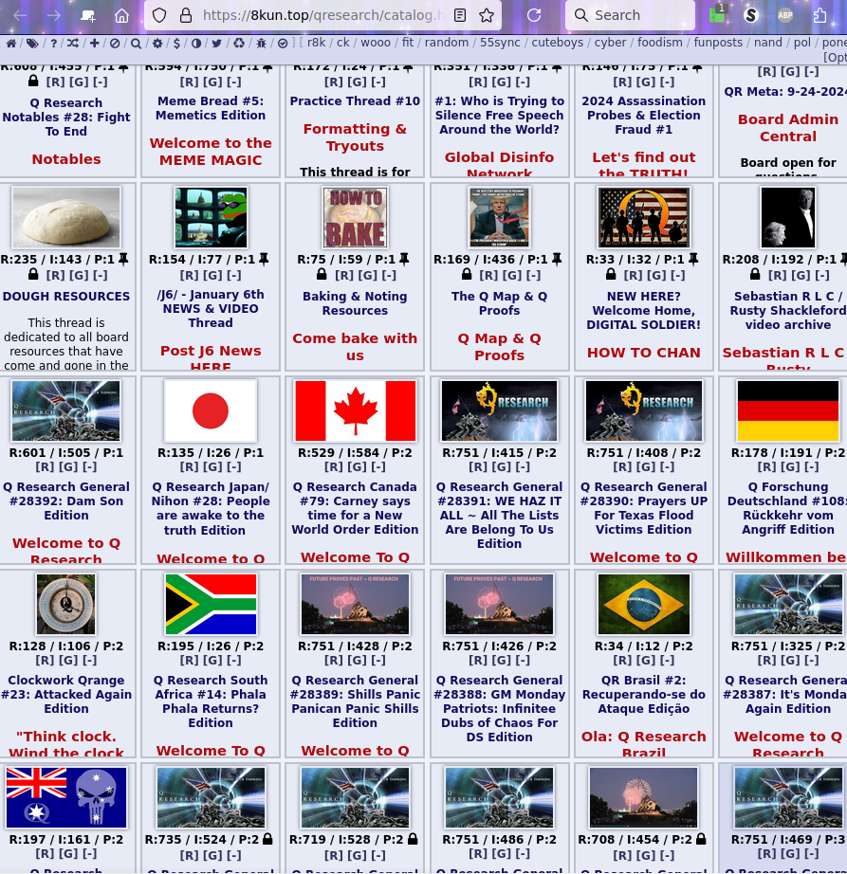Image resolution: width=847 pixels, height=874 pixels.
Task: Hide The Q Map & Q Proofs with [-]
Action: point(533,275)
